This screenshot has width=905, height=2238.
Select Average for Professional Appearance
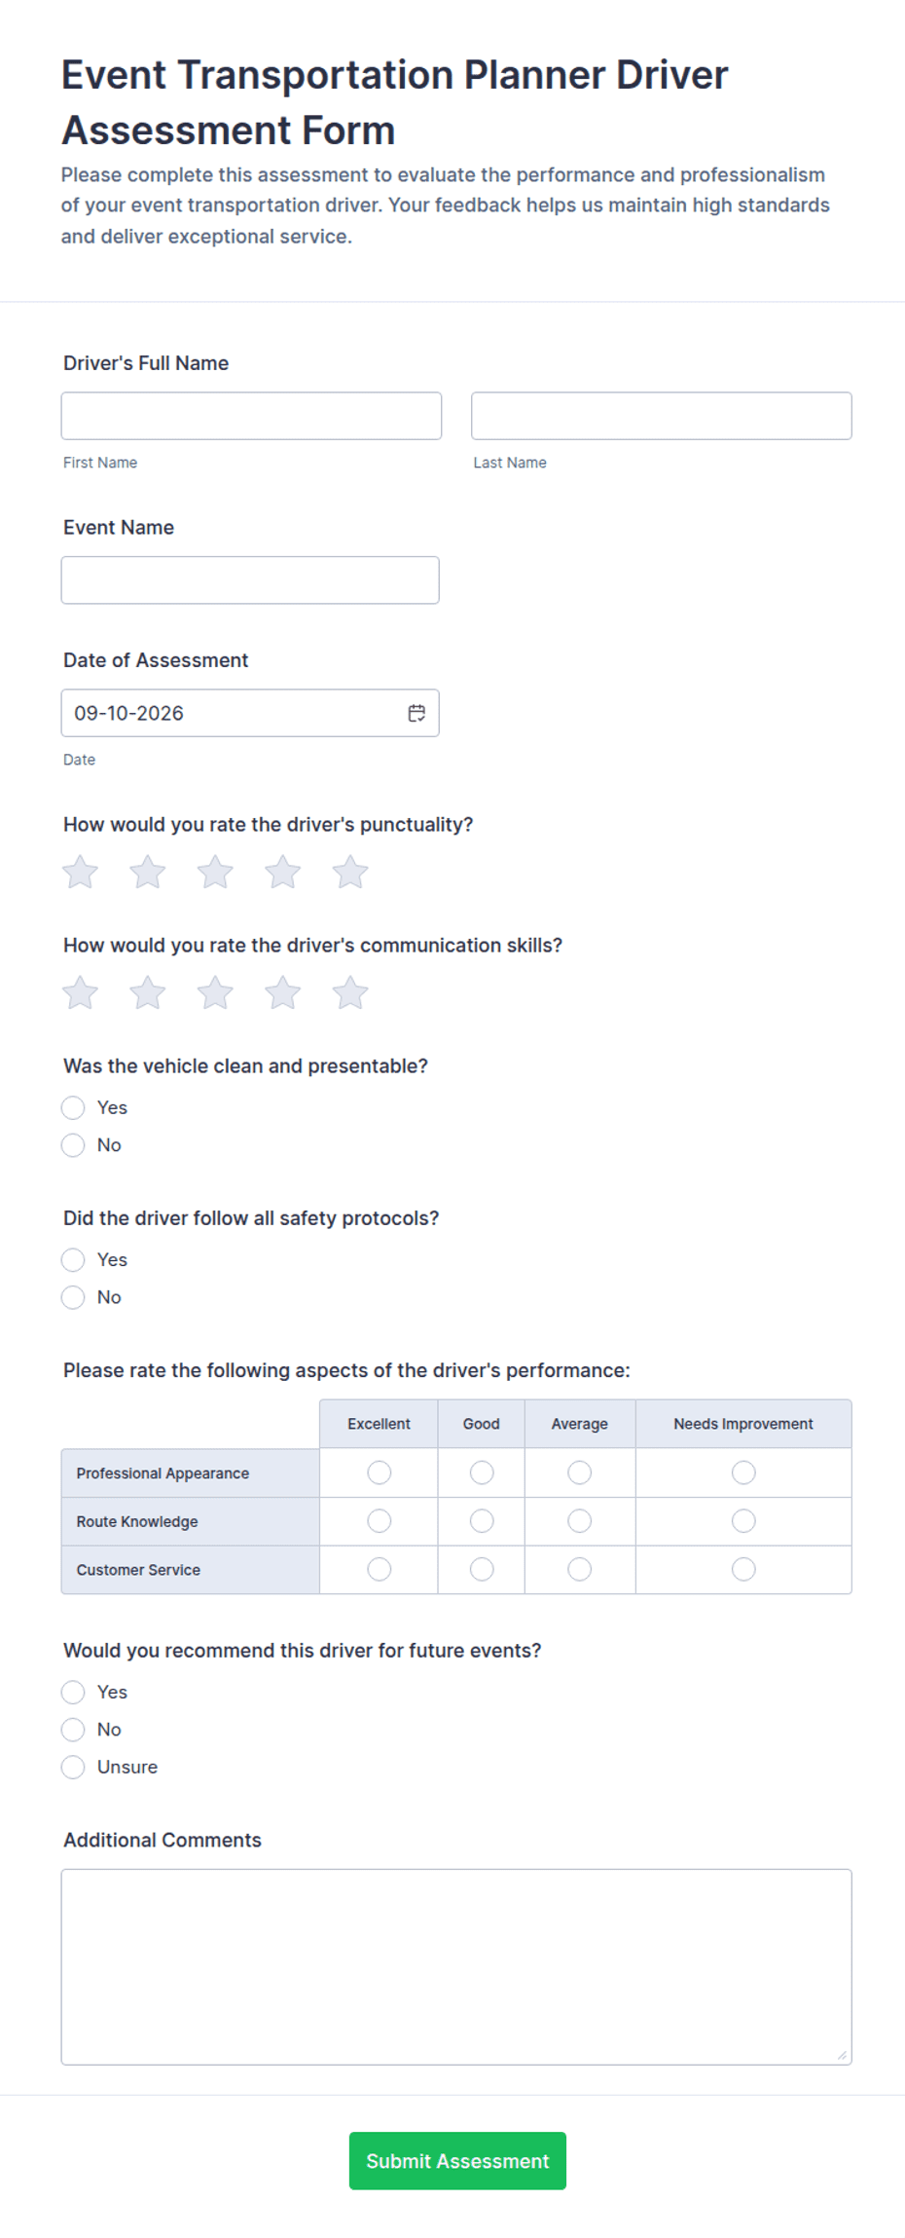580,1473
